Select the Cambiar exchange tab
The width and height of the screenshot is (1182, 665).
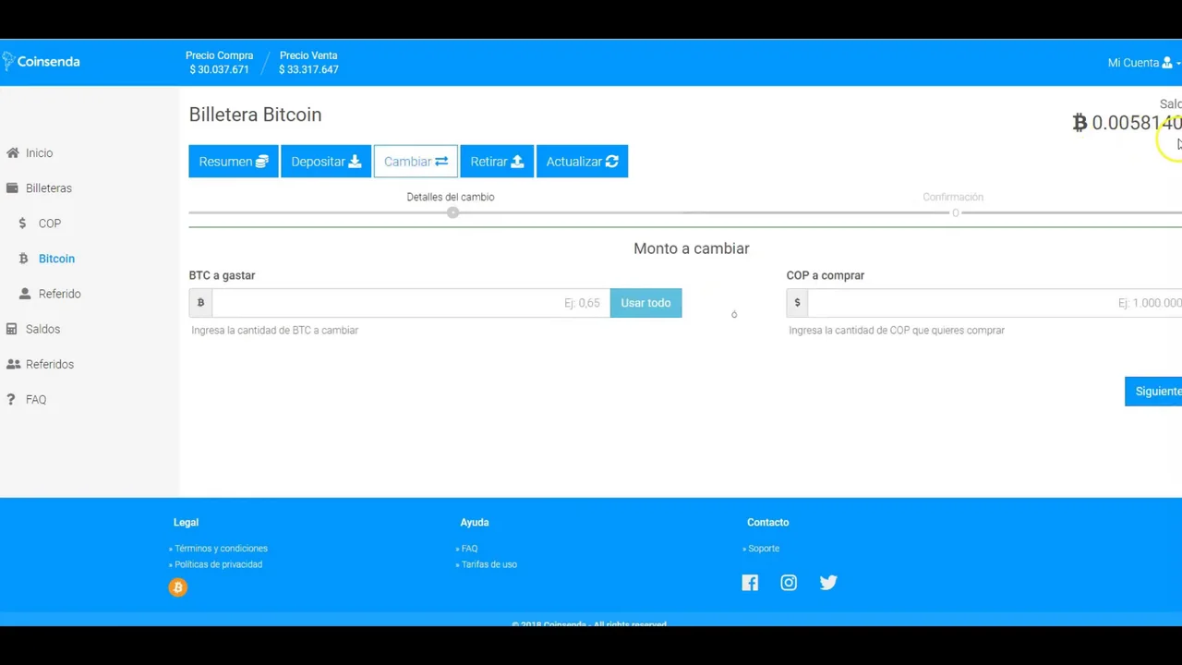tap(416, 162)
